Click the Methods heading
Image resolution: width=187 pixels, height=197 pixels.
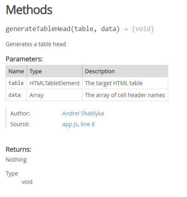[29, 10]
